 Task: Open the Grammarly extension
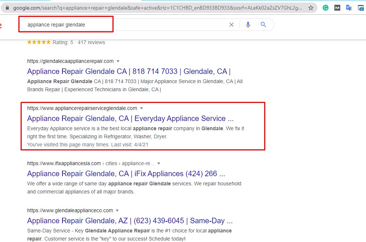pyautogui.click(x=326, y=7)
